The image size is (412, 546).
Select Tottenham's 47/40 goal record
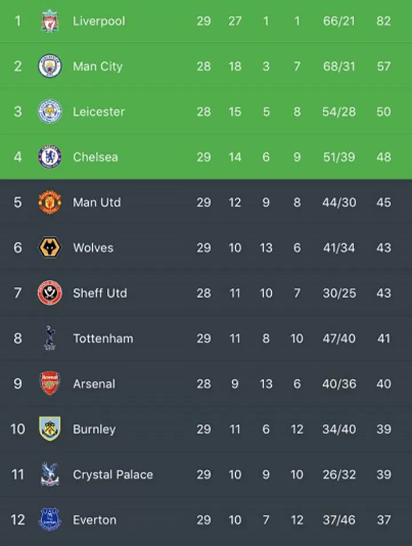click(x=339, y=338)
